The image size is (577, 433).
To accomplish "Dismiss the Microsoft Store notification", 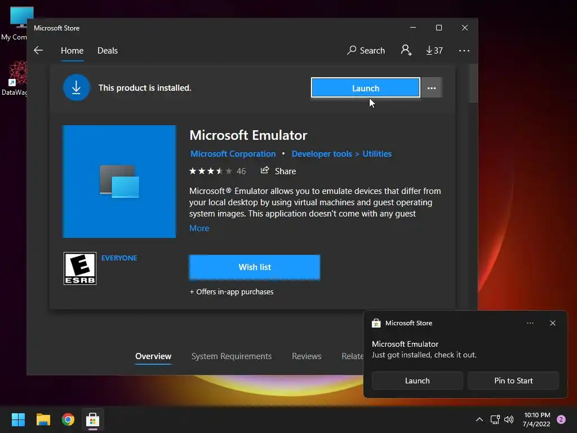I will [553, 323].
